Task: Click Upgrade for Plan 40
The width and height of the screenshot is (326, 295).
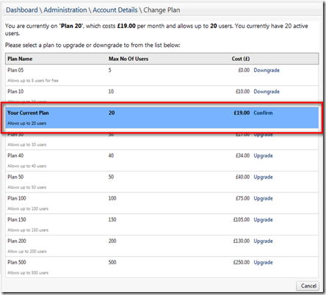Action: coord(263,156)
